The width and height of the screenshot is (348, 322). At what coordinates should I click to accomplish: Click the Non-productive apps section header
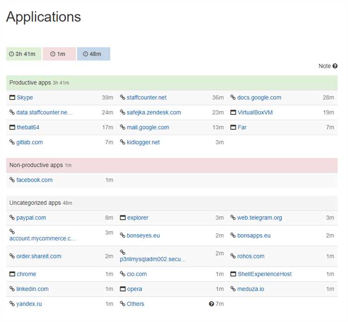[x=172, y=165]
